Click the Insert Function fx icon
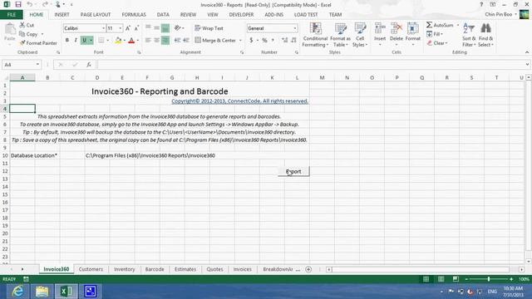This screenshot has width=532, height=299. click(89, 65)
